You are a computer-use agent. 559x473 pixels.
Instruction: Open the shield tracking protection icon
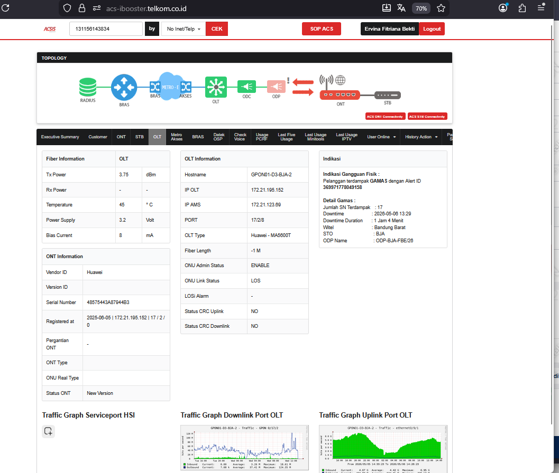tap(67, 8)
